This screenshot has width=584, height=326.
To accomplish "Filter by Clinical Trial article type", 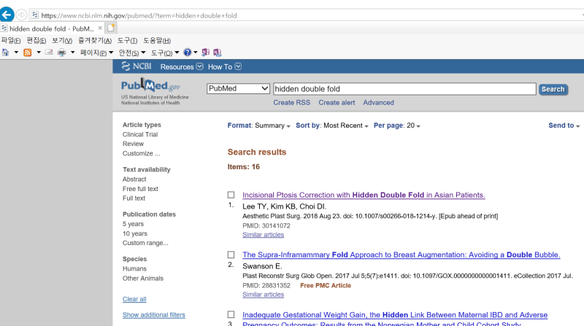I will tap(140, 134).
